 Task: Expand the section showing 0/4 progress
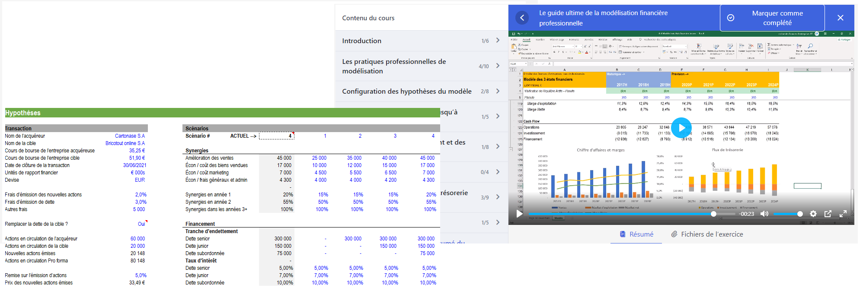[498, 171]
